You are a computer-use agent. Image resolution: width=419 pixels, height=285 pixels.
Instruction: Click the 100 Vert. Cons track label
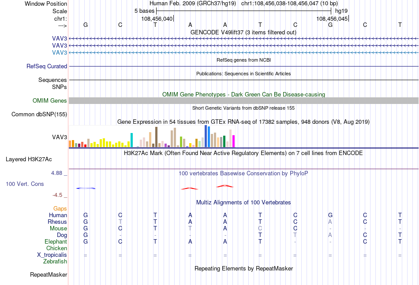[25, 184]
